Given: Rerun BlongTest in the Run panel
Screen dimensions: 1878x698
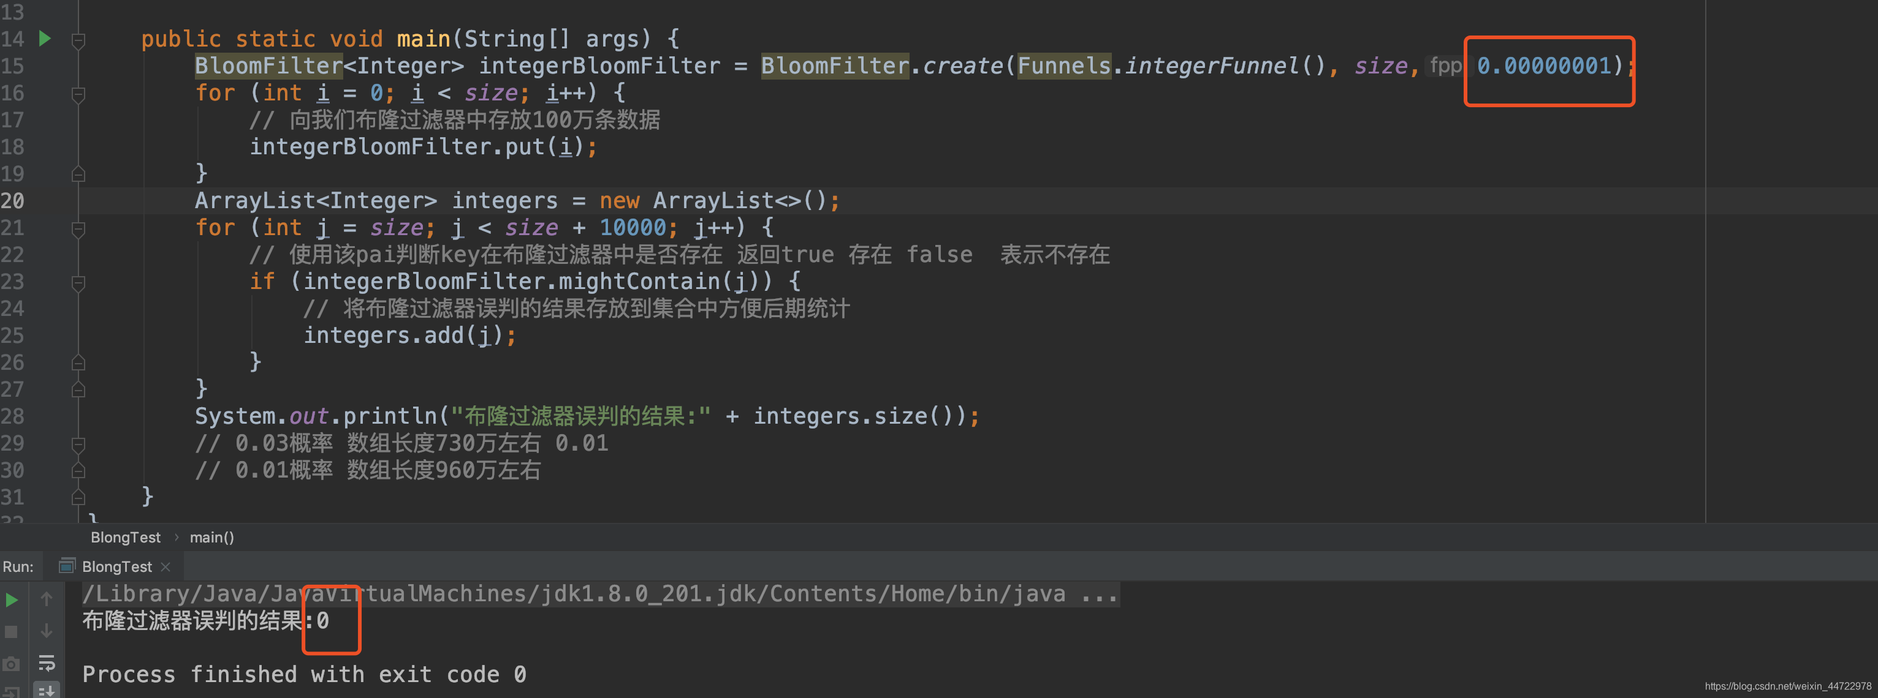Looking at the screenshot, I should click(x=12, y=599).
